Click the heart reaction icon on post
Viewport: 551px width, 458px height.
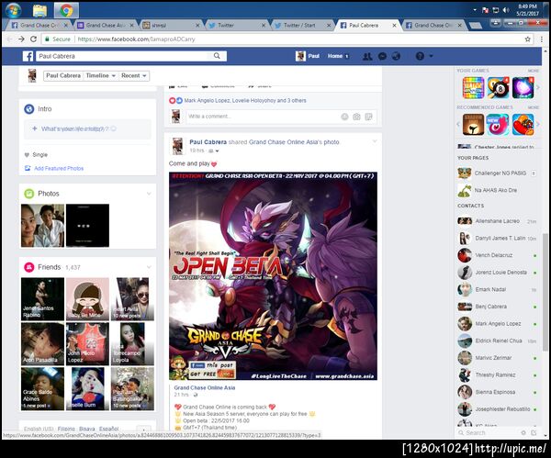click(173, 100)
